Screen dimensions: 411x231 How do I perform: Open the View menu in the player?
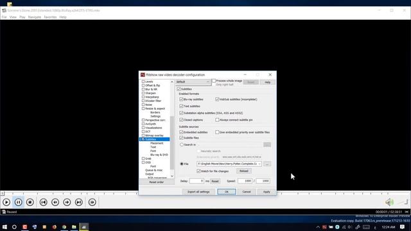point(13,17)
